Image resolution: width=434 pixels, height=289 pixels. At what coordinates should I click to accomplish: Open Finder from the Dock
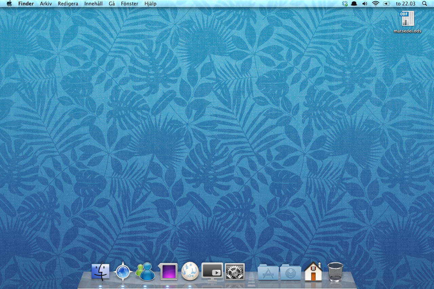pyautogui.click(x=100, y=272)
